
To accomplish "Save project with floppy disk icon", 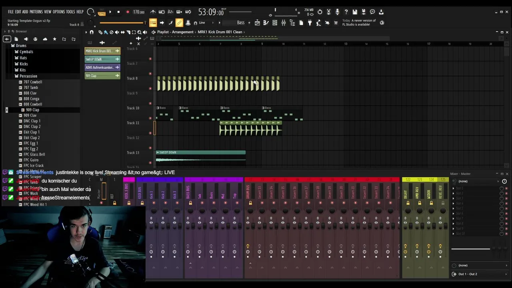I will click(355, 12).
